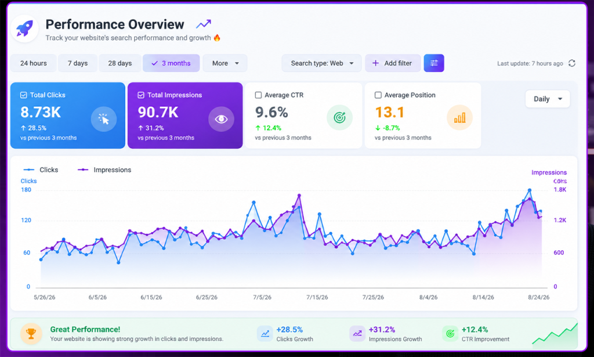Click the +12.4% CTR Improvement value
This screenshot has height=357, width=594.
tap(475, 329)
